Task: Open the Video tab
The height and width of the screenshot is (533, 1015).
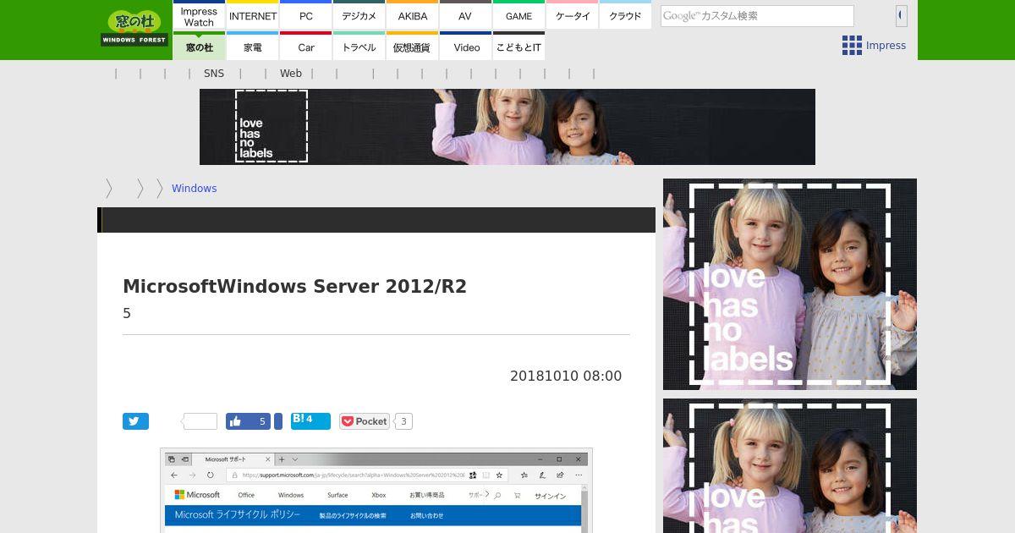Action: (x=466, y=47)
